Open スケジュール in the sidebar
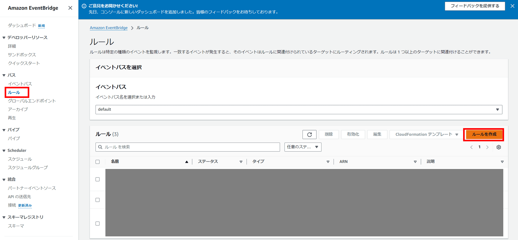This screenshot has width=518, height=240. tap(20, 159)
